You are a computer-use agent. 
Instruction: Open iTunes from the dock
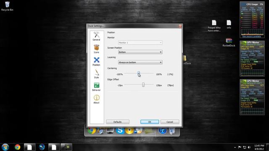(x=163, y=131)
